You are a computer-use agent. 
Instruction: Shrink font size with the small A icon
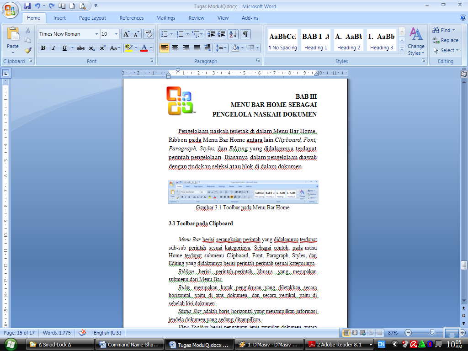[x=136, y=34]
